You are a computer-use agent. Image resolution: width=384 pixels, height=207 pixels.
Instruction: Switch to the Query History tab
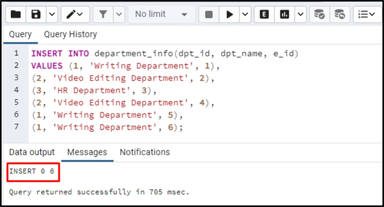click(70, 35)
